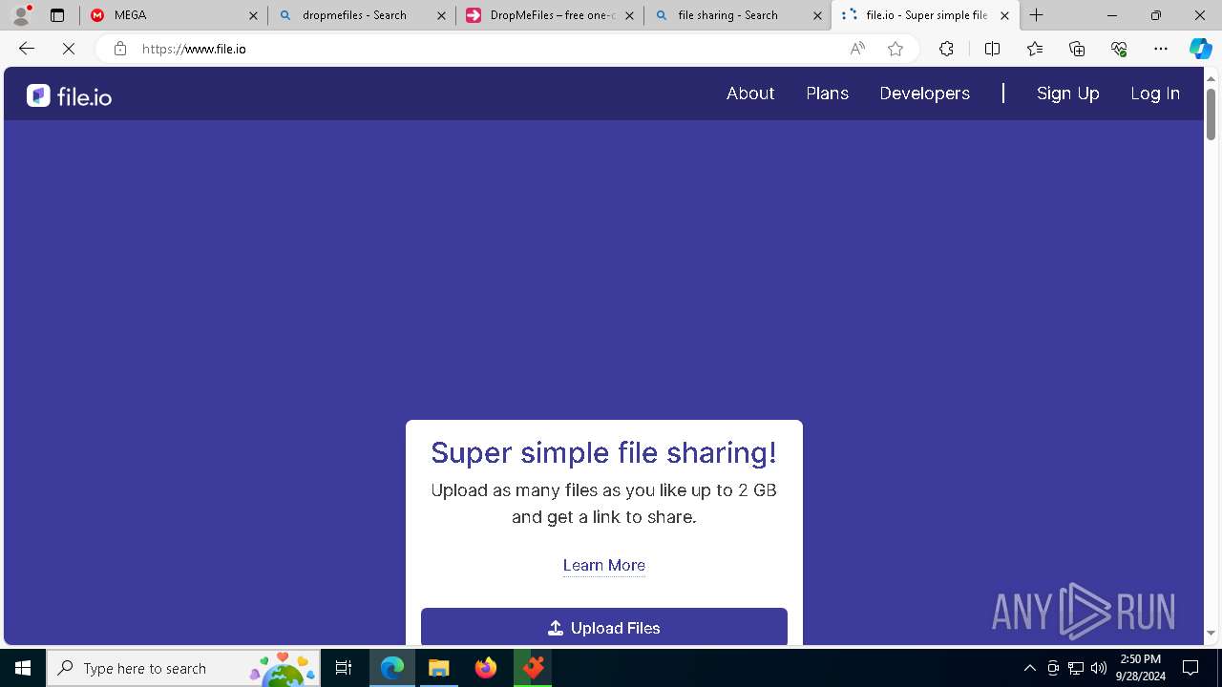Close the file.io tab
The image size is (1222, 687).
point(1004,15)
